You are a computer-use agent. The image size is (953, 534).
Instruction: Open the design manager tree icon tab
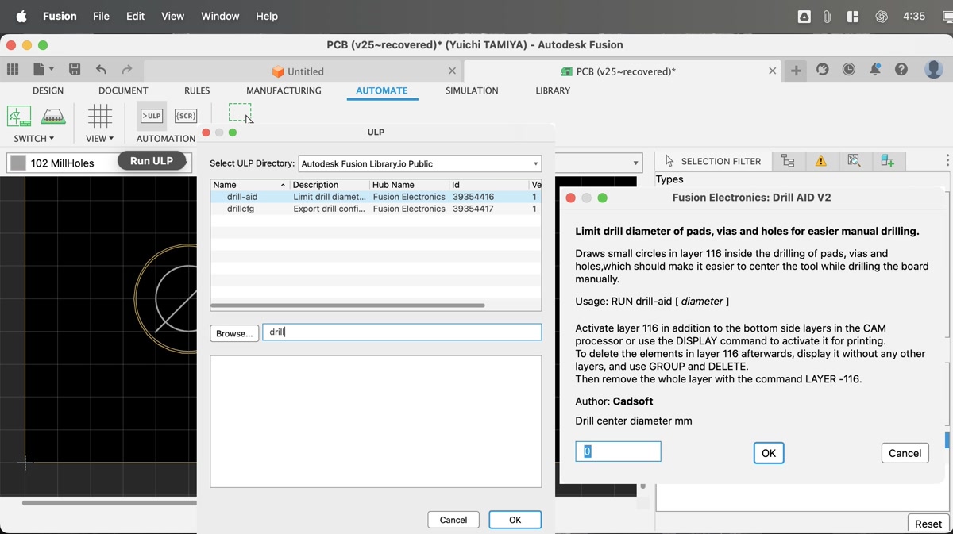[x=788, y=161]
